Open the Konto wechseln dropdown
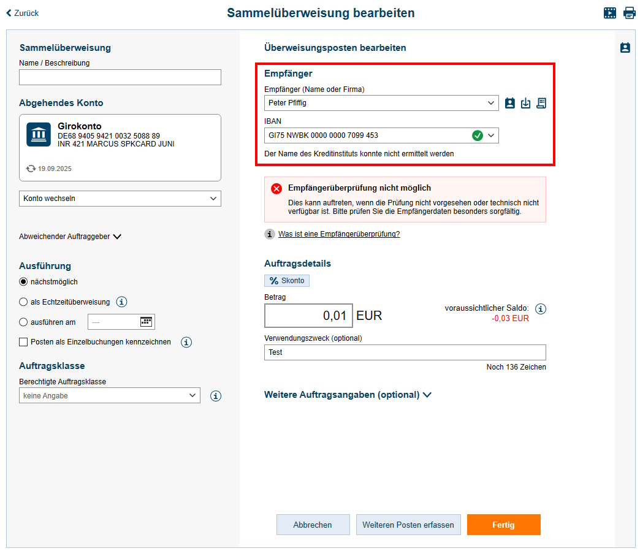The height and width of the screenshot is (551, 640). click(120, 199)
